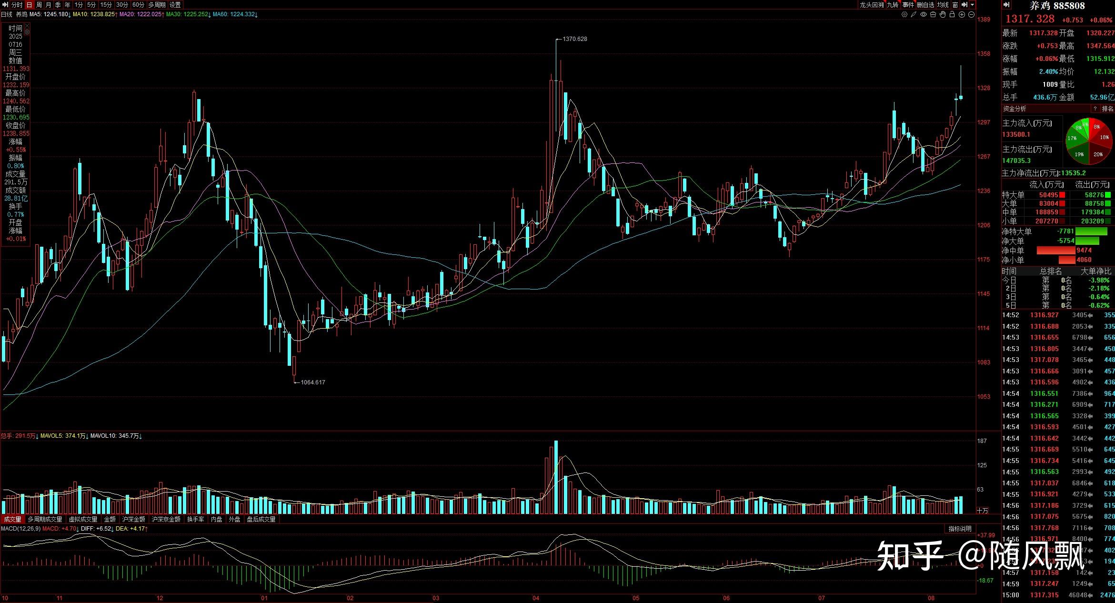The height and width of the screenshot is (603, 1115).
Task: Toggle the 均线 moving average button
Action: click(x=943, y=5)
